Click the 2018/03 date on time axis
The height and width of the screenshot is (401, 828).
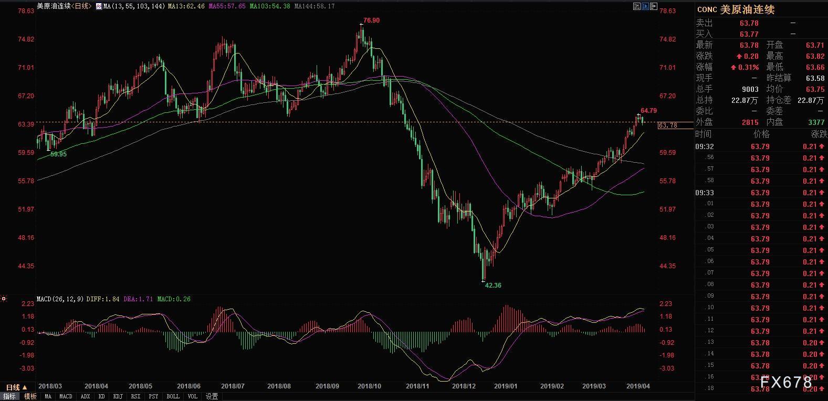pos(50,386)
